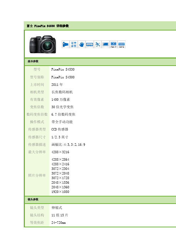Click the 型号别称 value FinePix S4500
This screenshot has width=176, height=249.
point(63,77)
